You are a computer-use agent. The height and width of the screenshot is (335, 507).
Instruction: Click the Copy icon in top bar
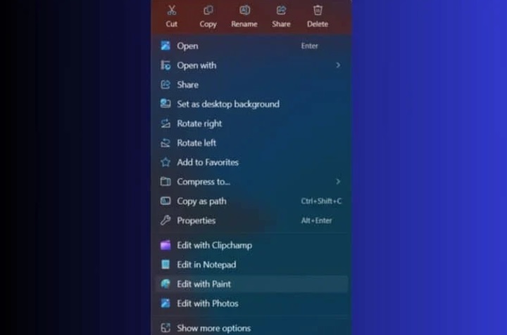[208, 10]
